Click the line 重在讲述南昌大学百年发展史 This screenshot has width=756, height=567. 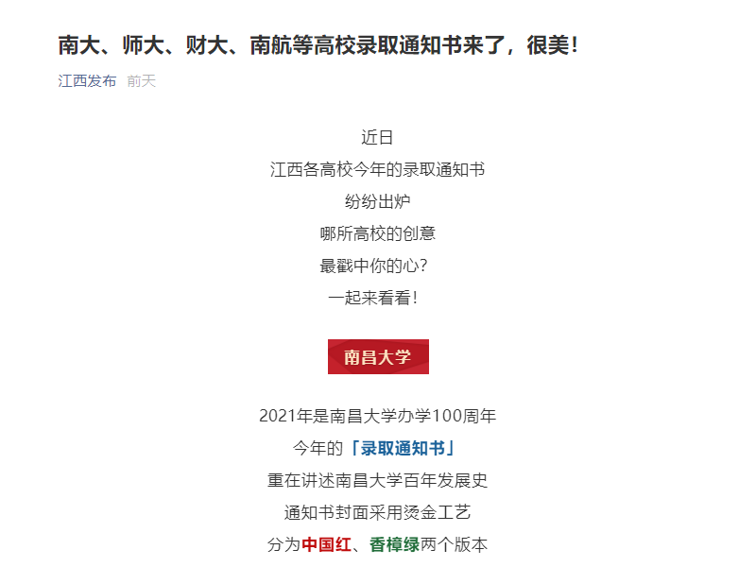[x=378, y=480]
